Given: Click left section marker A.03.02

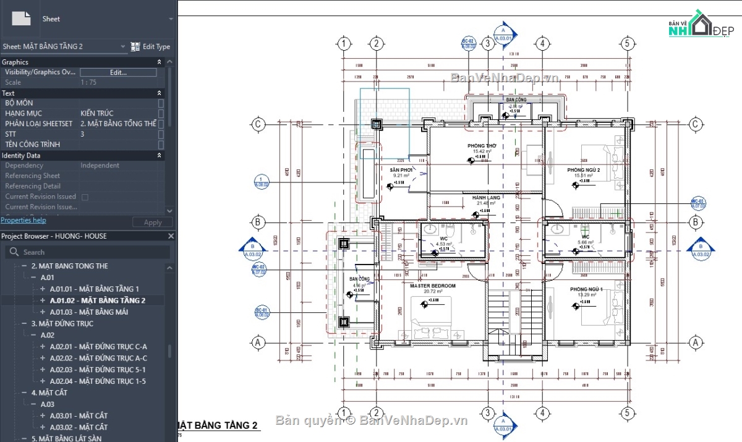Looking at the screenshot, I should [252, 249].
